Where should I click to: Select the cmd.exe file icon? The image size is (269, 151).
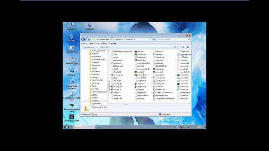click(135, 51)
